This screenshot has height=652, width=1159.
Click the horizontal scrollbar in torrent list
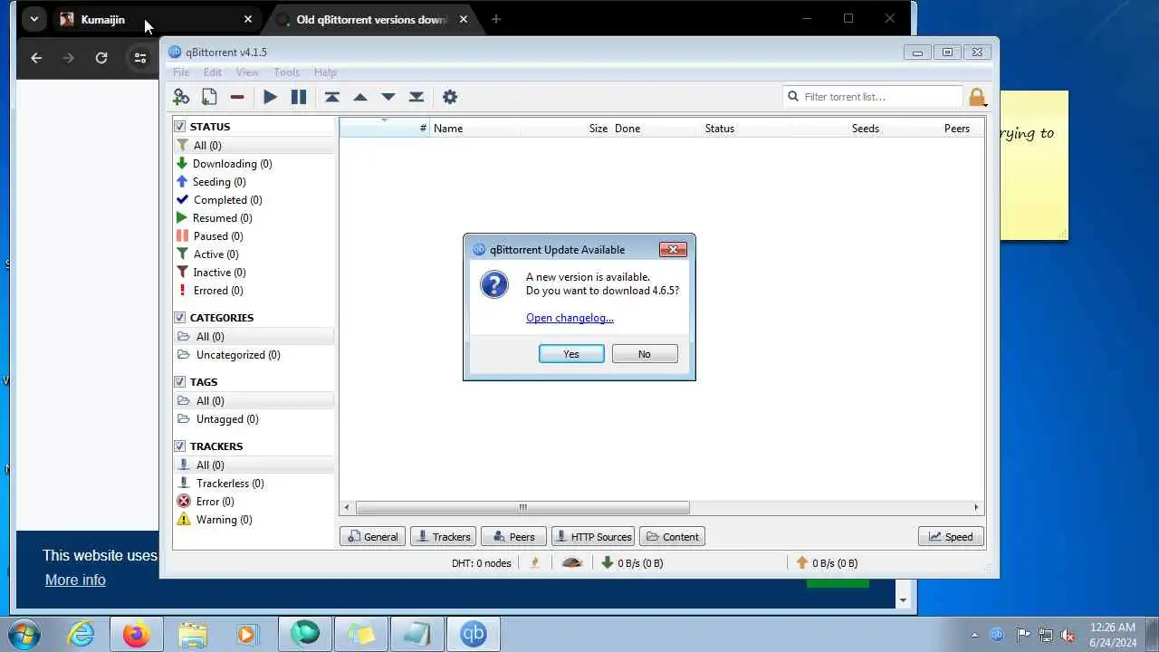(522, 507)
